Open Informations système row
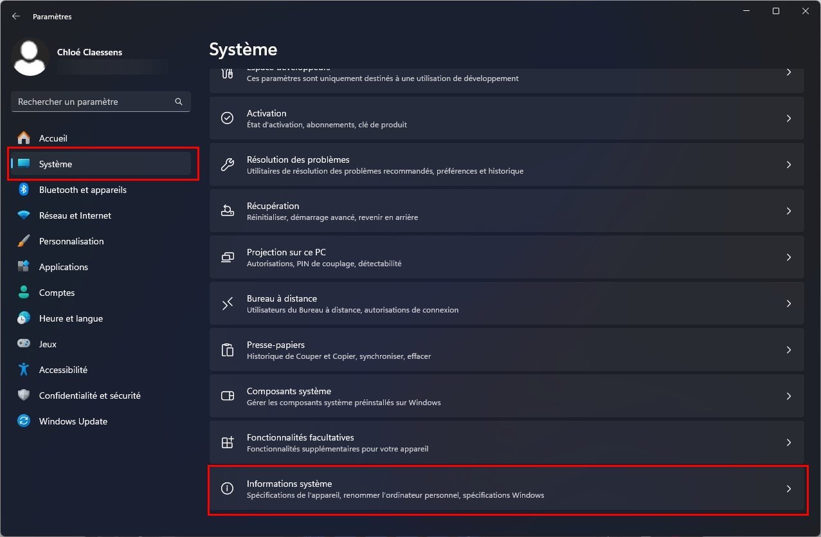The height and width of the screenshot is (537, 821). (507, 489)
